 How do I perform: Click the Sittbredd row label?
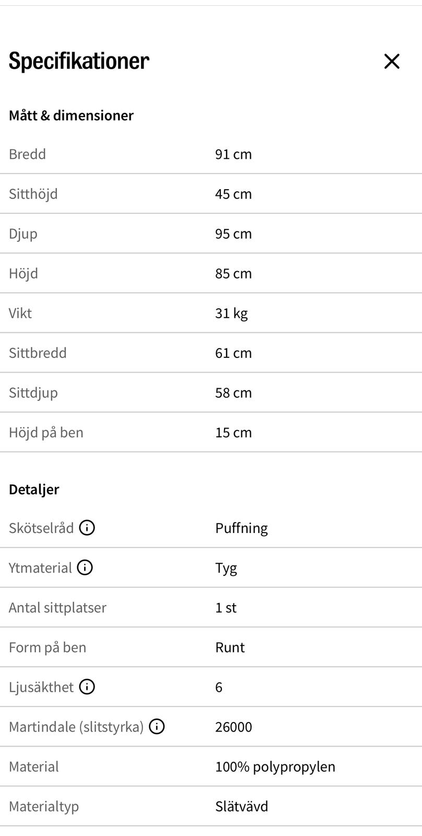coord(38,353)
